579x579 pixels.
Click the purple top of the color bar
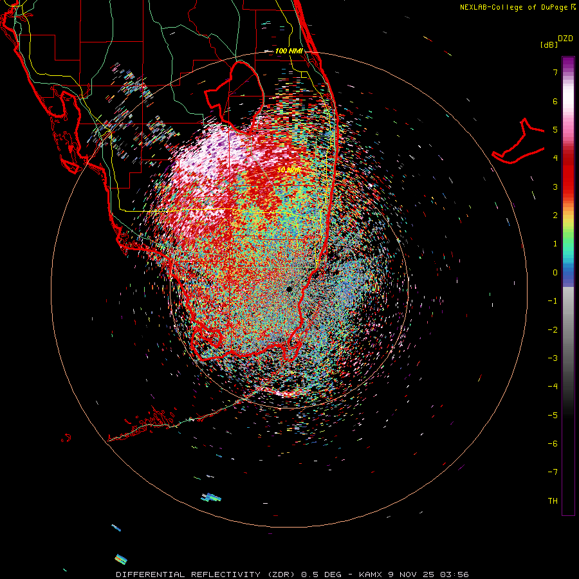pyautogui.click(x=568, y=63)
